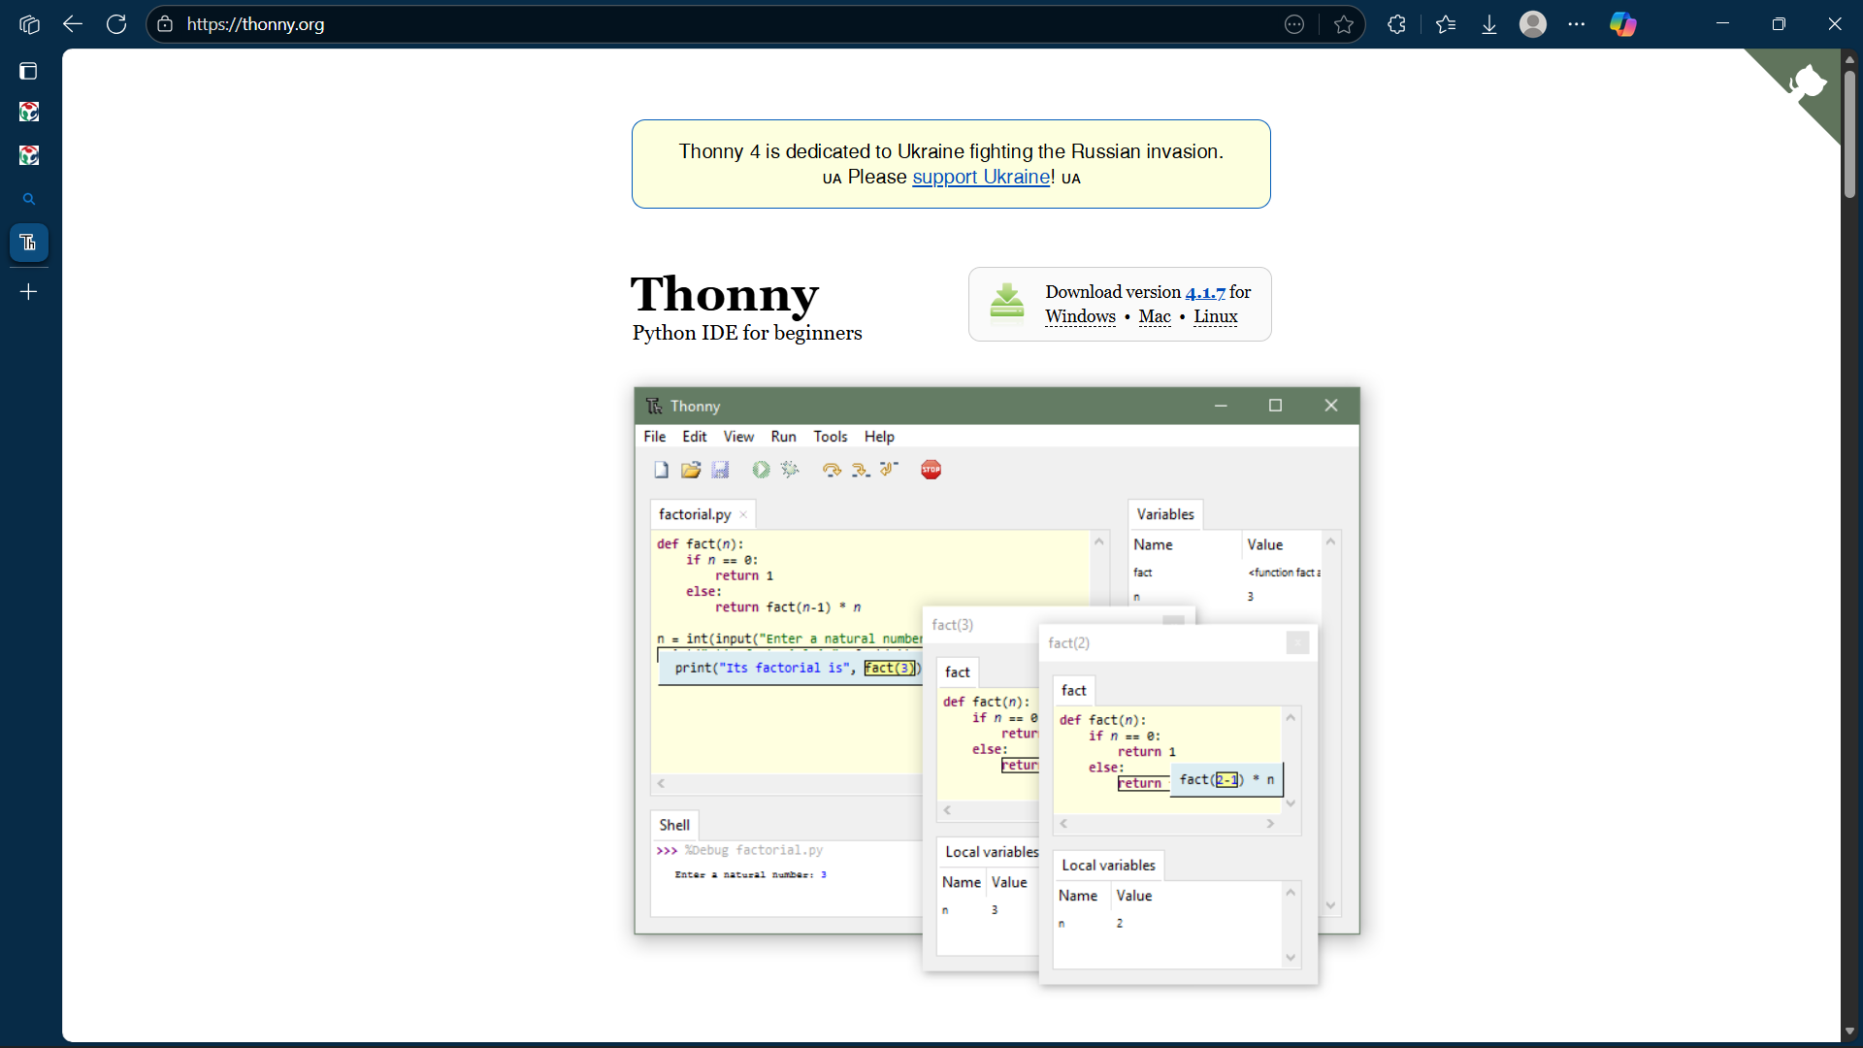The height and width of the screenshot is (1048, 1863).
Task: Step out using the up-arrow icon
Action: [x=889, y=469]
